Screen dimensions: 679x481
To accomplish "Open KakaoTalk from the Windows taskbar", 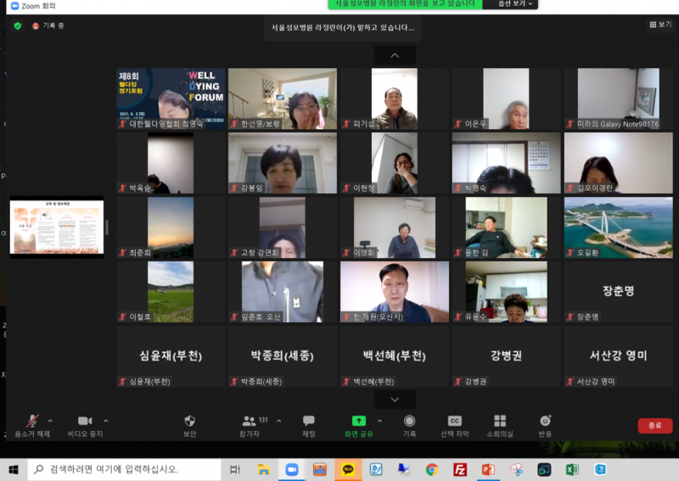I will 347,469.
